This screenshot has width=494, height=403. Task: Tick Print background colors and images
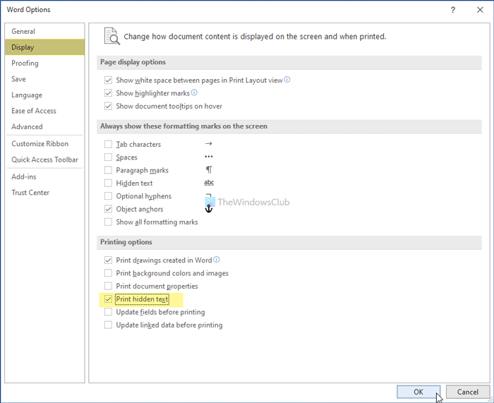click(x=108, y=273)
